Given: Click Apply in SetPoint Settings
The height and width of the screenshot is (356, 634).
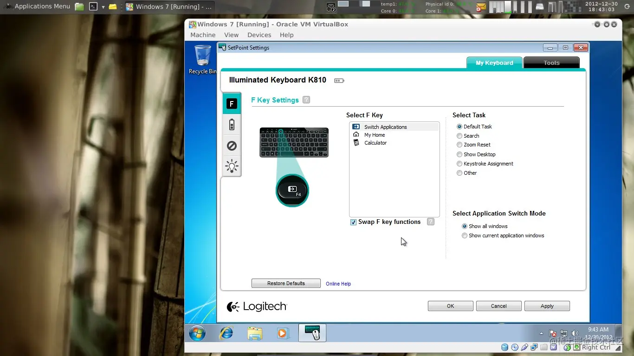Looking at the screenshot, I should coord(547,306).
